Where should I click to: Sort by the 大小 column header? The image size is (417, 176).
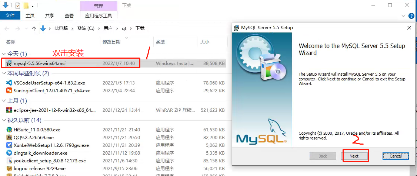[205, 42]
